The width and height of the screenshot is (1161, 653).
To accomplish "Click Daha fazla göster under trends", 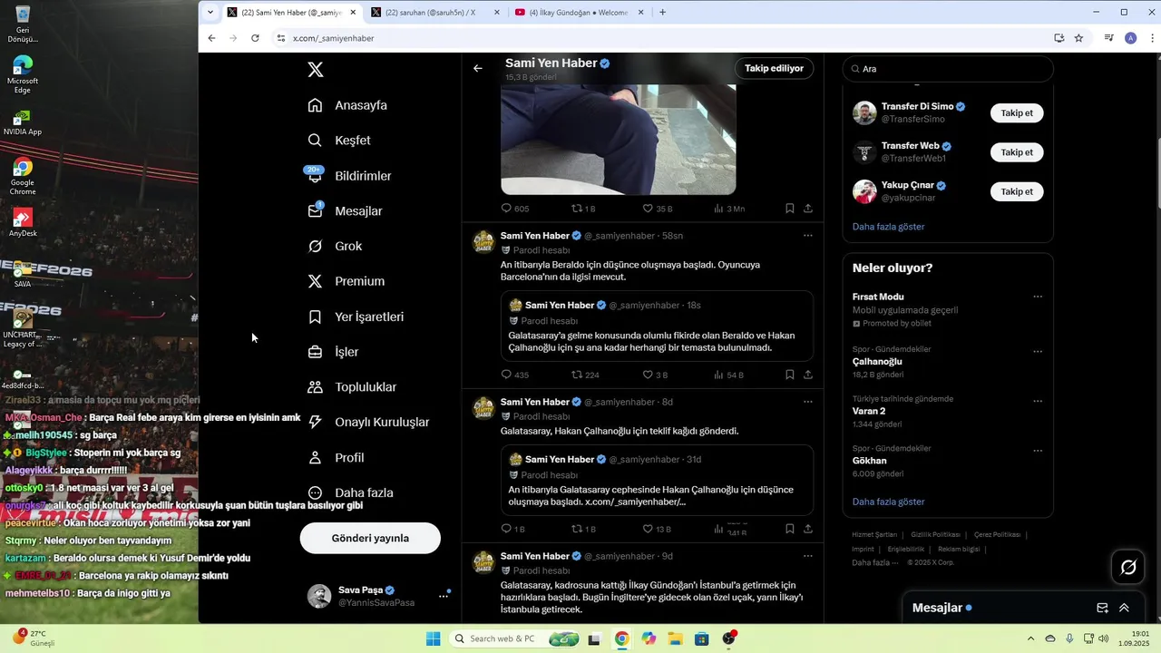I will click(x=889, y=502).
